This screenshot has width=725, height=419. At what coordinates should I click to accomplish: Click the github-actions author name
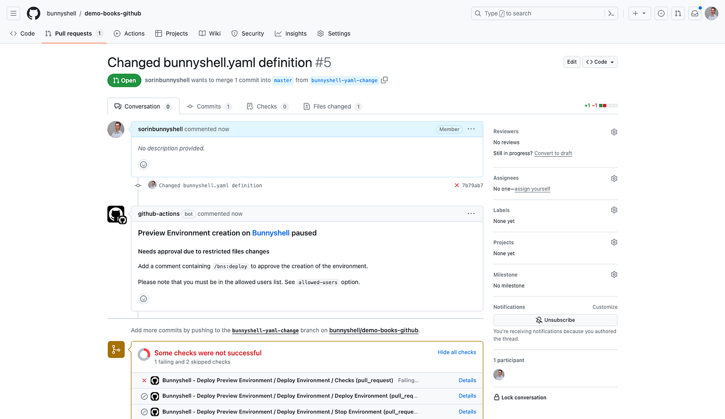159,214
